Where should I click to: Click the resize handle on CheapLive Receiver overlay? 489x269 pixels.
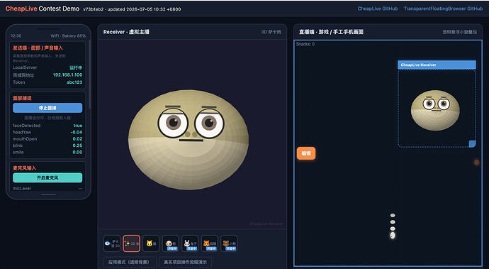coord(472,143)
